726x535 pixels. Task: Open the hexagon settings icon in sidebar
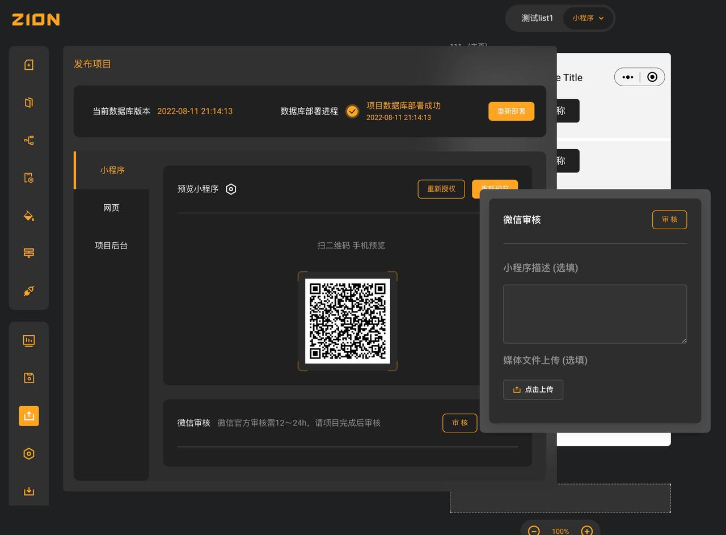29,453
